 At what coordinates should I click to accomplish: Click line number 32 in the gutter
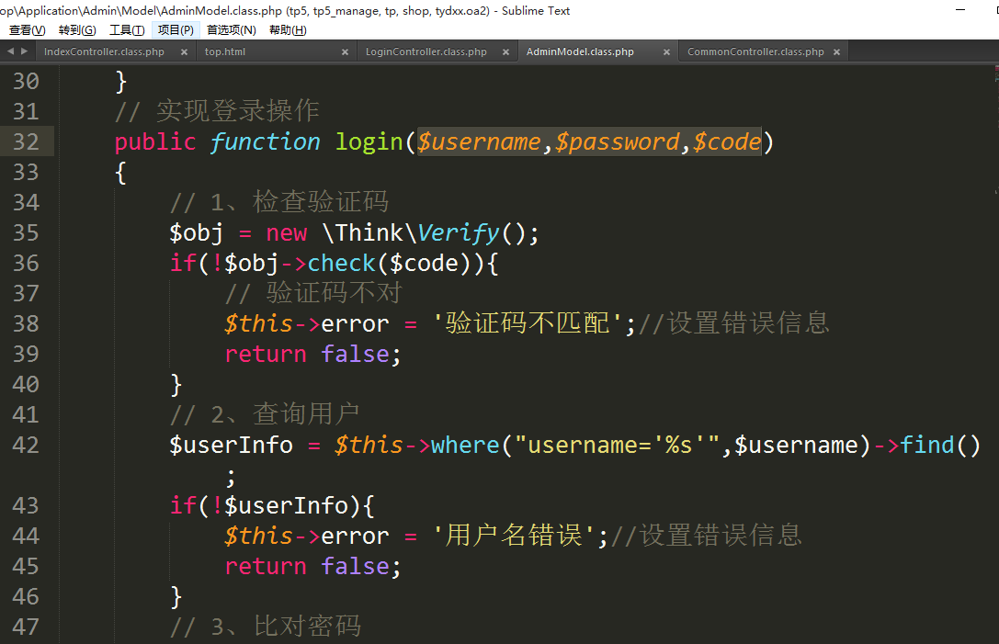(27, 141)
